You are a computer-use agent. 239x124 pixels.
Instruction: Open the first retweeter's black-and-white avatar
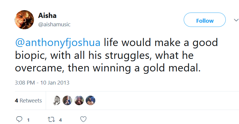pyautogui.click(x=57, y=100)
